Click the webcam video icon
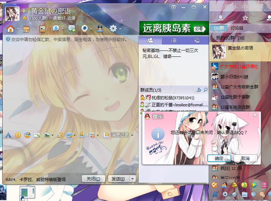The height and width of the screenshot is (201, 271). tap(85, 28)
